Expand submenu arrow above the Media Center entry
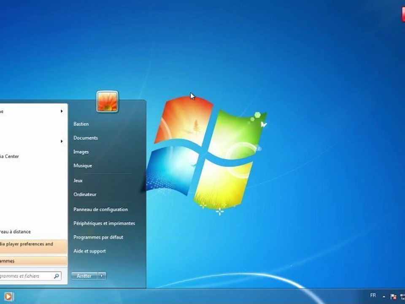Viewport: 405px width, 304px height. tap(62, 141)
